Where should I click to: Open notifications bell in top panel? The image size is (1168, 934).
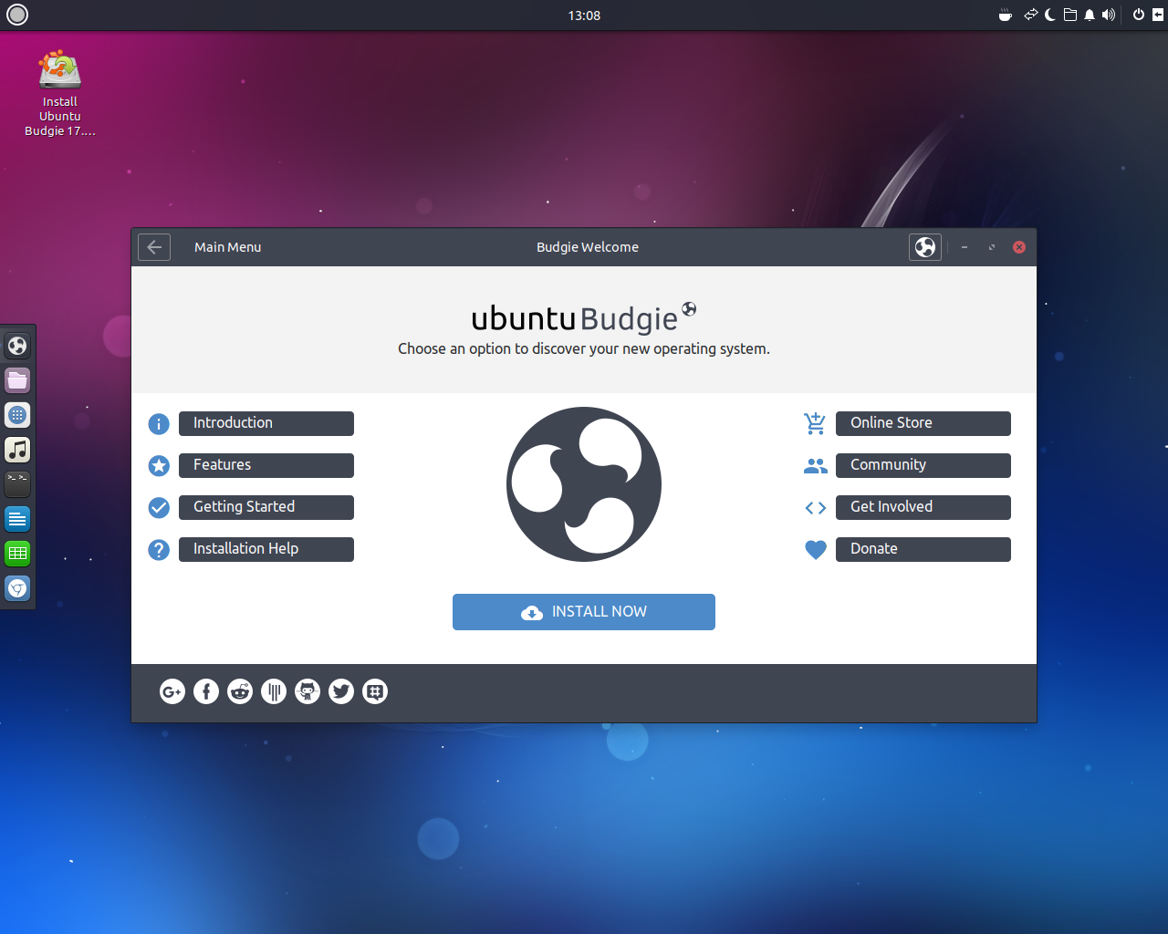pos(1090,15)
